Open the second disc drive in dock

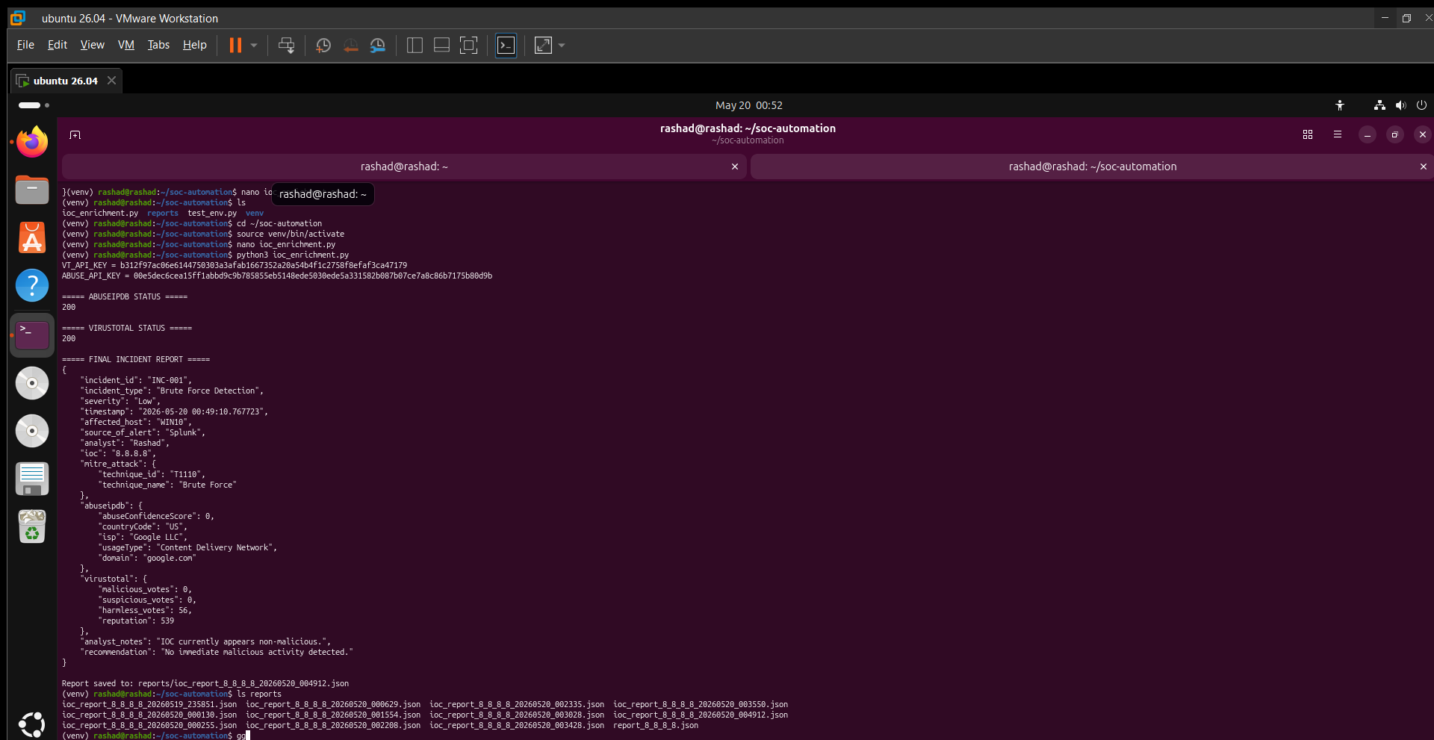[32, 431]
